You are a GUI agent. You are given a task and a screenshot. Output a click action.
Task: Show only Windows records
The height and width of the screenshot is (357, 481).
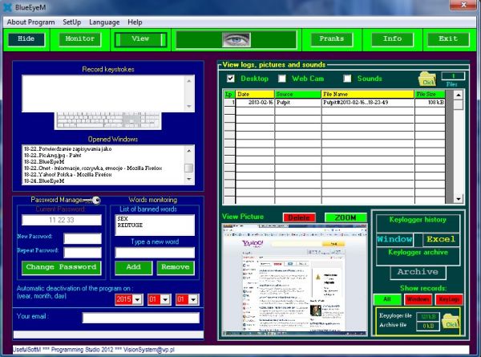[418, 299]
